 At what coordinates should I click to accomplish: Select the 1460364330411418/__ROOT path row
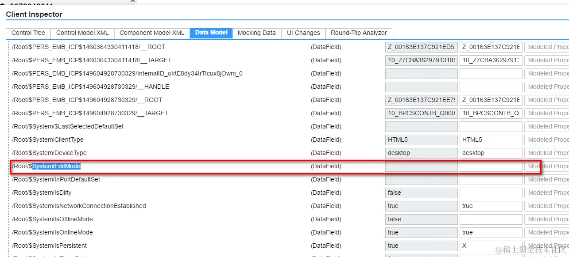tap(89, 47)
